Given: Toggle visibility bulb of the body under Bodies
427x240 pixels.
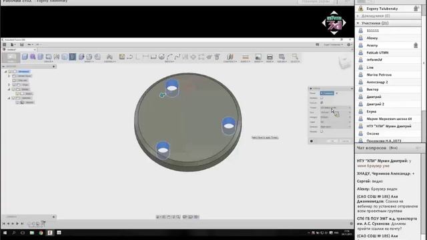Looking at the screenshot, I should (18, 93).
